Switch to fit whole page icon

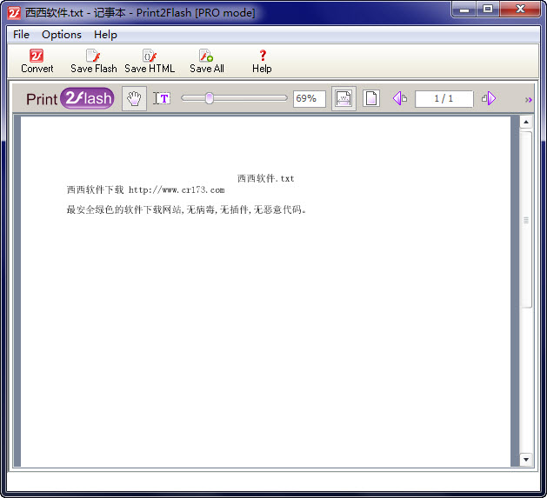(x=371, y=99)
